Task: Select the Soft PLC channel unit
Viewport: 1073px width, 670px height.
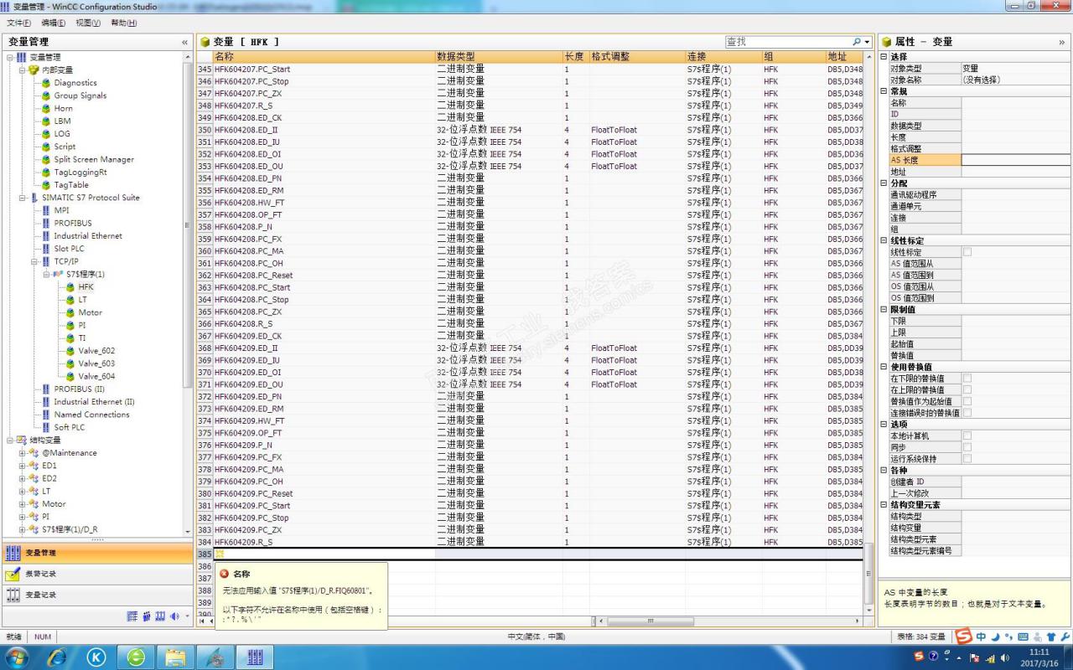Action: point(69,427)
